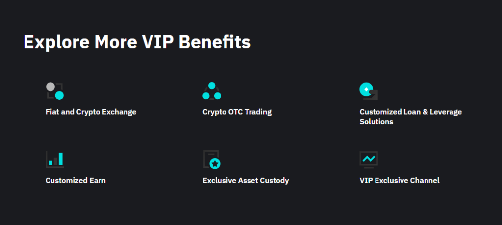Select the Customized Earn bar chart icon

pos(55,159)
